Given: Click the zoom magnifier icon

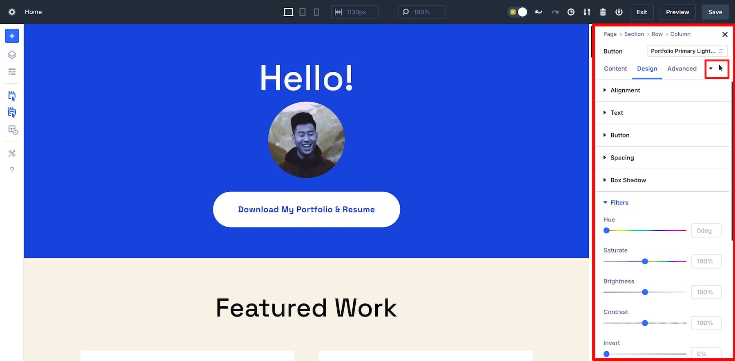Looking at the screenshot, I should point(406,12).
